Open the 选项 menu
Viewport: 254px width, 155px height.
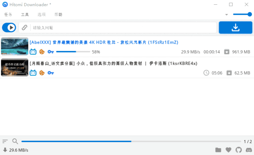coord(41,15)
